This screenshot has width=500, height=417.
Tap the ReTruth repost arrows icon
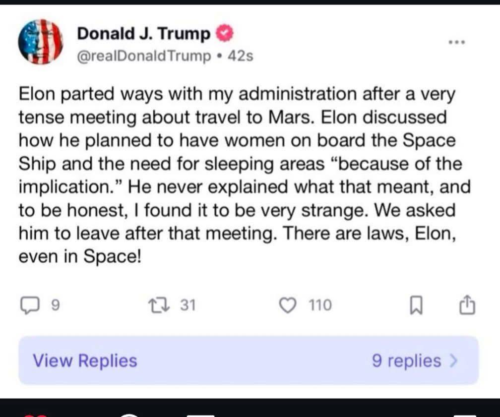[159, 305]
